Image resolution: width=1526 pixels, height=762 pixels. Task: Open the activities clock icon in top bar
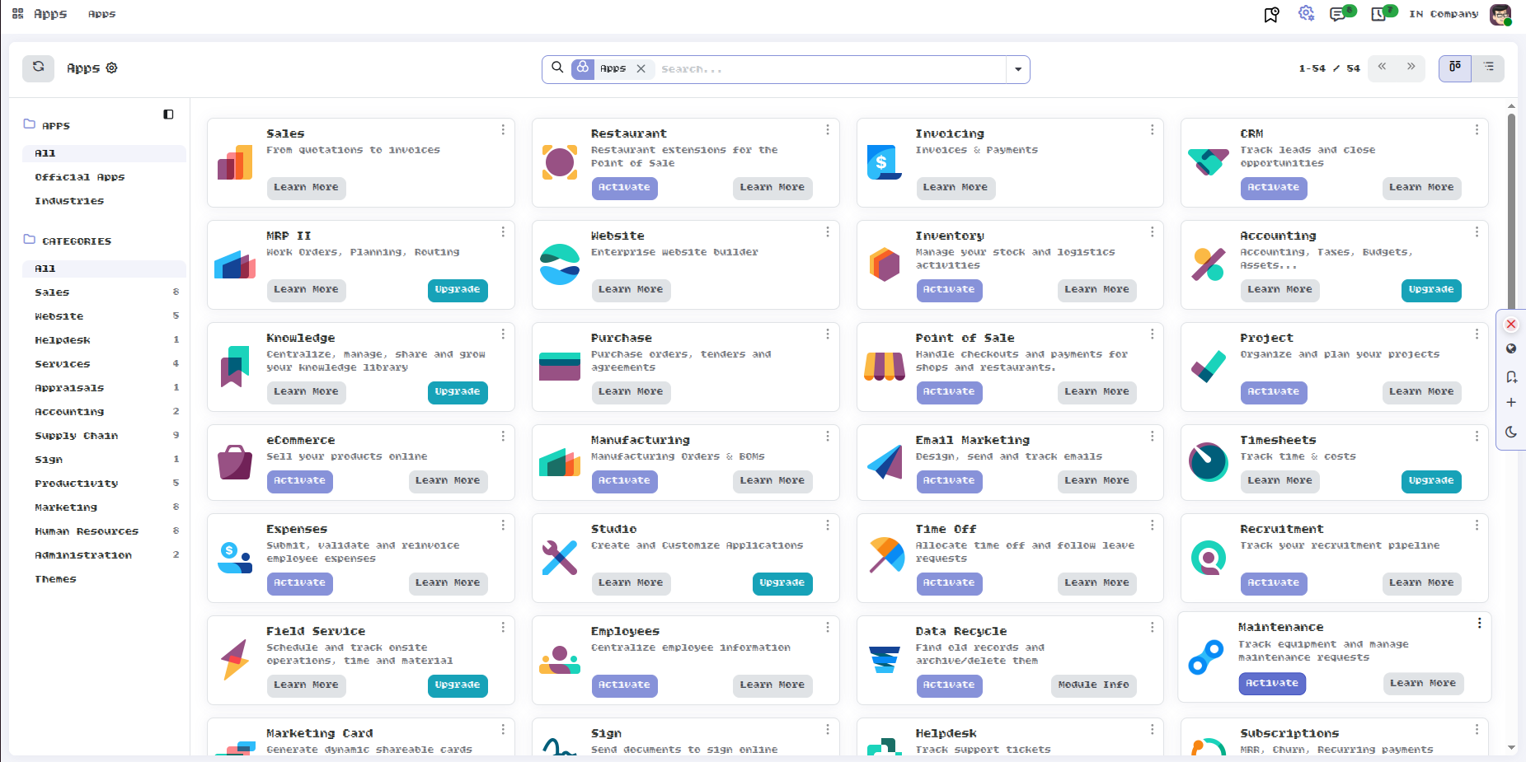point(1379,14)
